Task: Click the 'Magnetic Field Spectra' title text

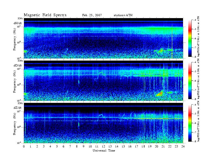Action: (x=45, y=15)
